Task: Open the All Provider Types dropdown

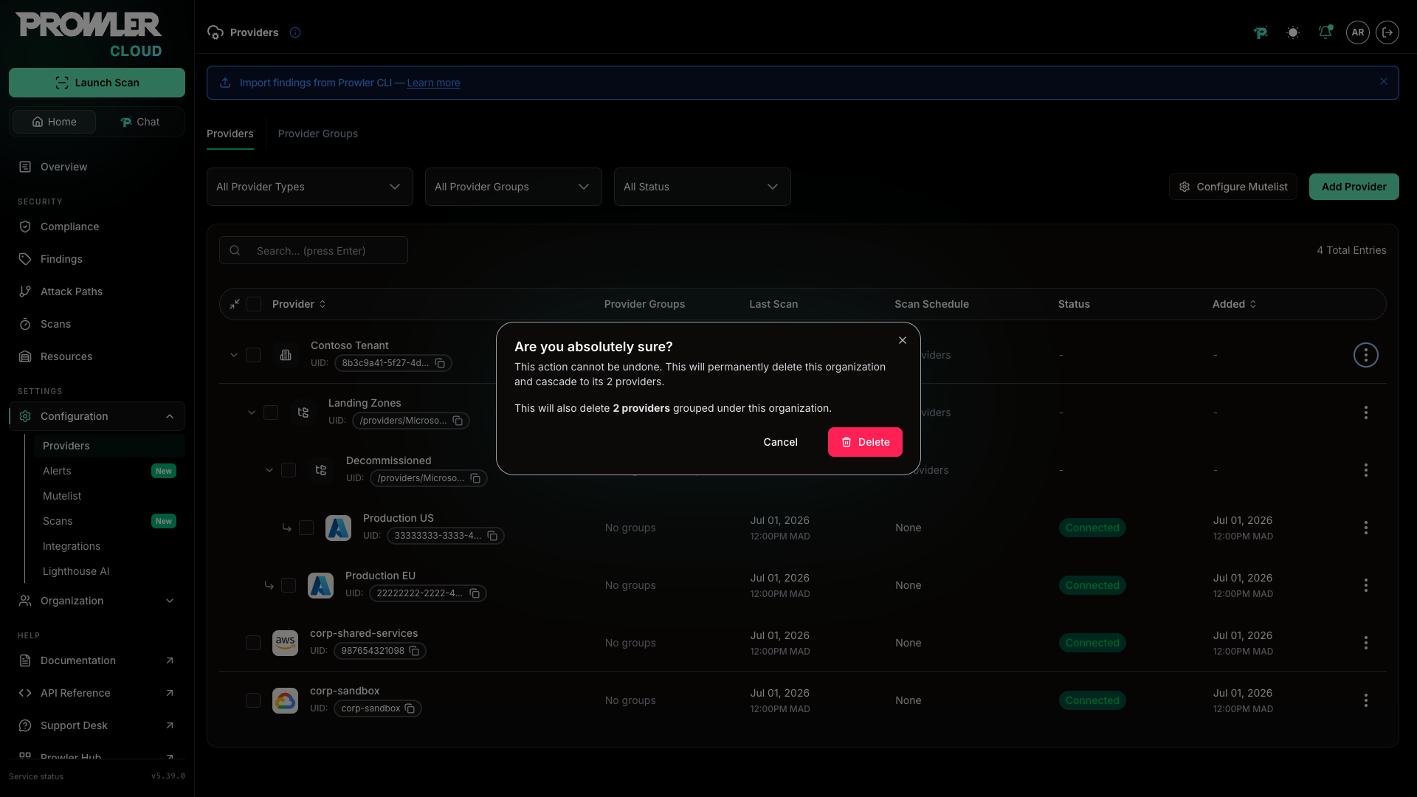Action: (310, 187)
